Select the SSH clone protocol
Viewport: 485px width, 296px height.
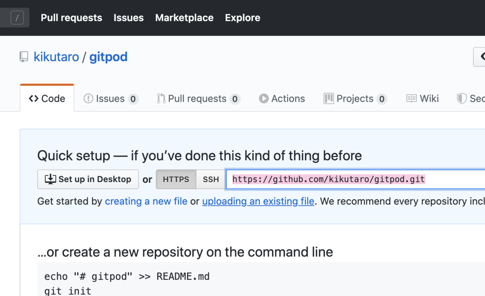[x=211, y=179]
